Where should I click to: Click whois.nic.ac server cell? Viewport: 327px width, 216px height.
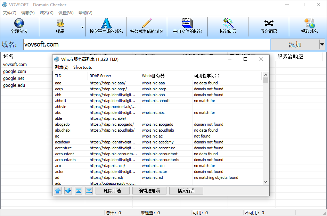(x=152, y=136)
